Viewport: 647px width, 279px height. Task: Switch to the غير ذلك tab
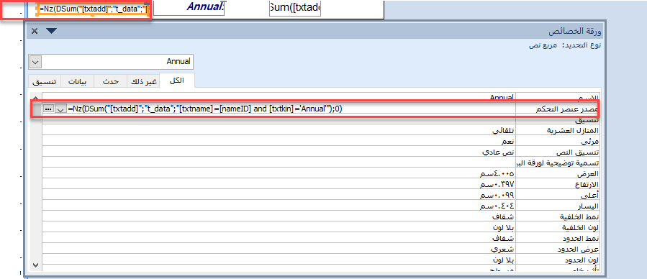143,81
